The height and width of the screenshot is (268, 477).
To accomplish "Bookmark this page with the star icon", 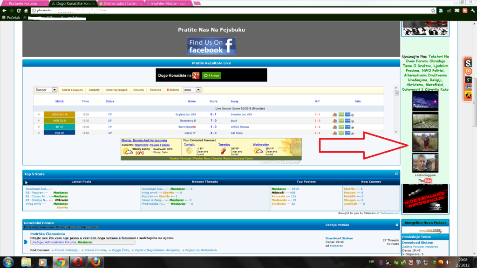I will pyautogui.click(x=433, y=11).
